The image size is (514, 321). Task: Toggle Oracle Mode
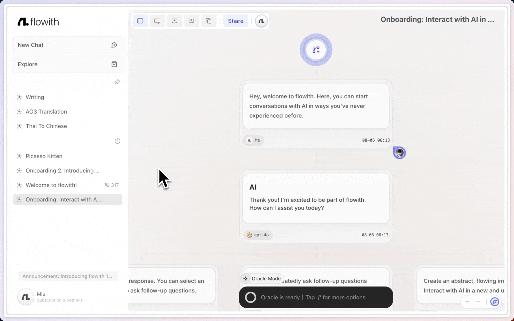point(262,278)
